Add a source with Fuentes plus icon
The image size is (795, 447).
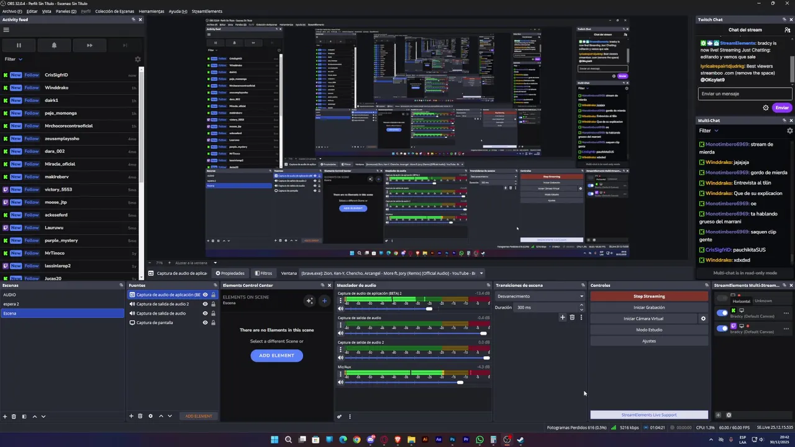coord(131,416)
